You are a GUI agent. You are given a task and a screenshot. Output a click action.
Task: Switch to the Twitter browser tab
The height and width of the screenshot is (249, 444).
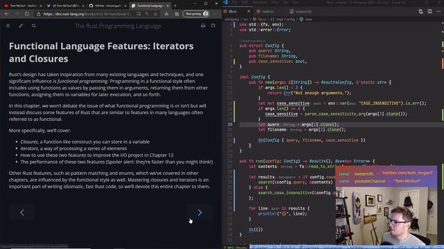point(65,6)
